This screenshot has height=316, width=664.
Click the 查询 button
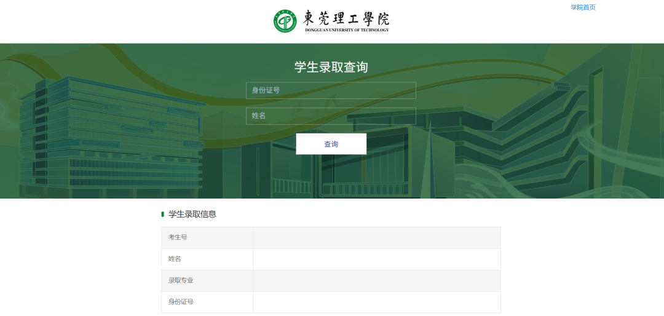(x=331, y=144)
